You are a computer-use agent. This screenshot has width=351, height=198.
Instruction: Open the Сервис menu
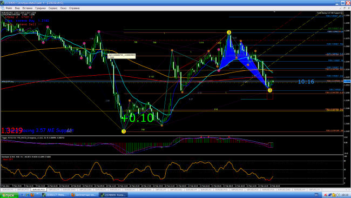coord(53,8)
